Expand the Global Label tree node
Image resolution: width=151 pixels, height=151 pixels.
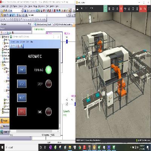click(1, 55)
